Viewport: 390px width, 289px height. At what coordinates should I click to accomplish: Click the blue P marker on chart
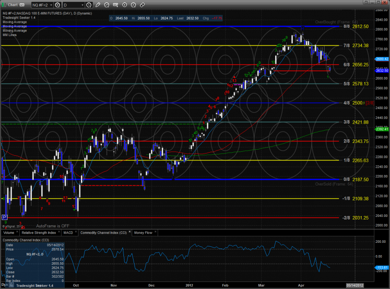(x=5, y=217)
